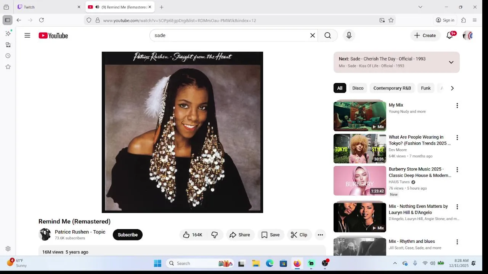488x274 pixels.
Task: Open AI chatbot sparkle icon in sidebar
Action: 8,33
